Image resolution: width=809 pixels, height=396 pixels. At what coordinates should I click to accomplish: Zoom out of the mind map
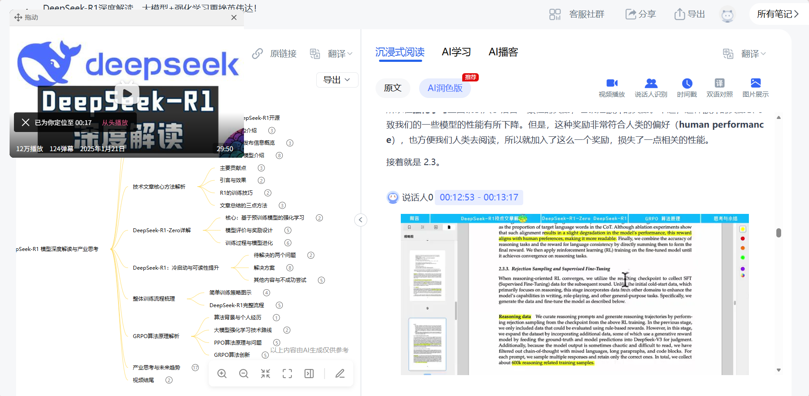point(244,374)
